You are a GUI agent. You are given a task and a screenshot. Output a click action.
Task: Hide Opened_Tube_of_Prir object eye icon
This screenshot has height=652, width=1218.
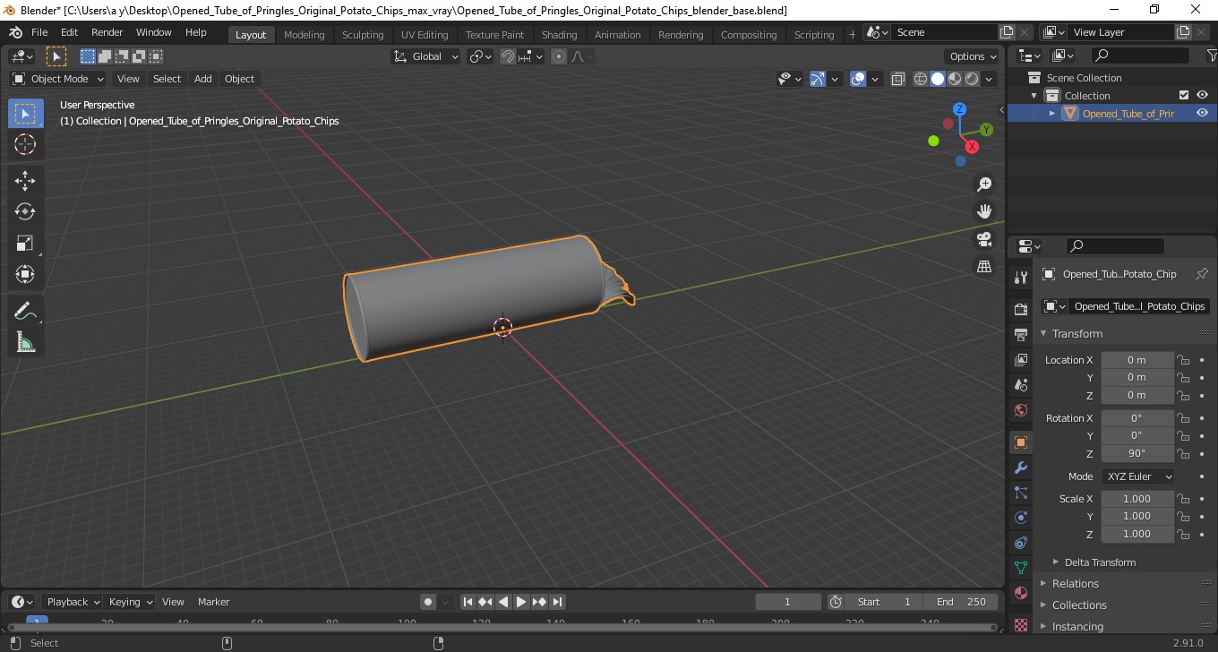[x=1202, y=113]
